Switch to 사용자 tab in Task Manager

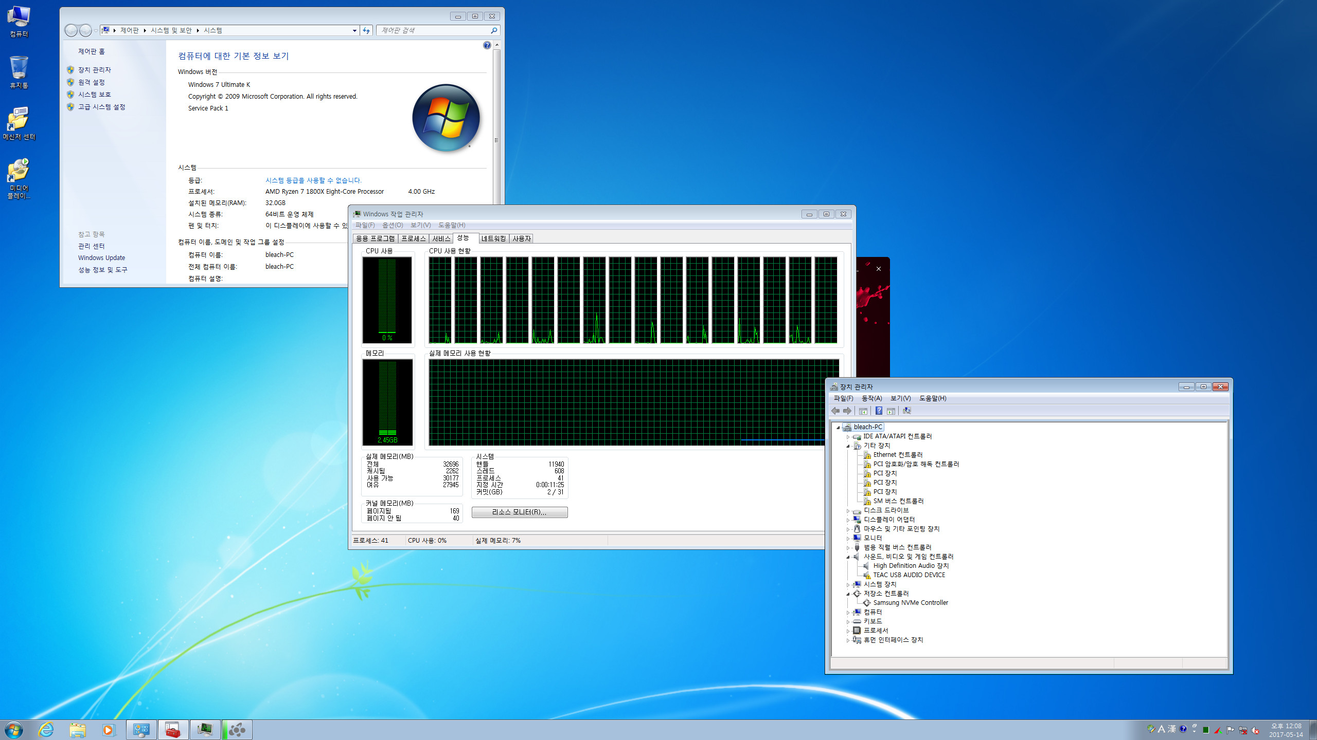[521, 238]
